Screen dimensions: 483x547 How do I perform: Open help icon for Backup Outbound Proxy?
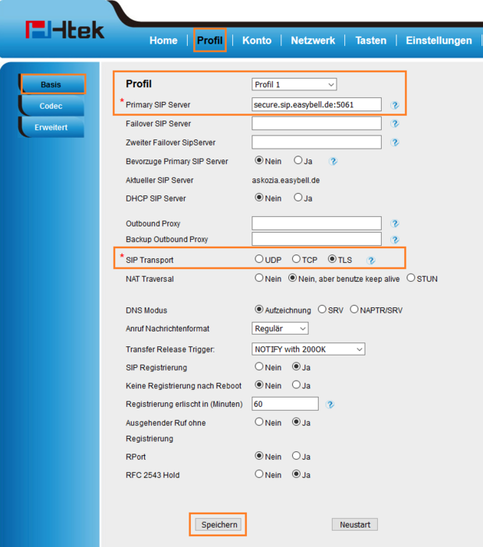pos(395,240)
